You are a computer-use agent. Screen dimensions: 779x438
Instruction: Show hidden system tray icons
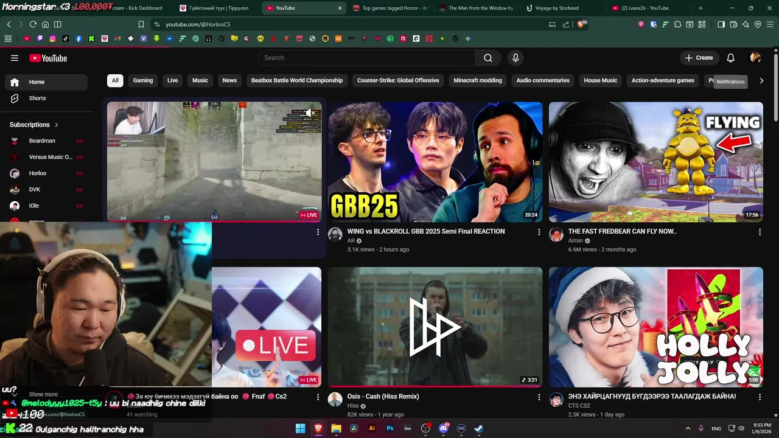click(x=688, y=428)
